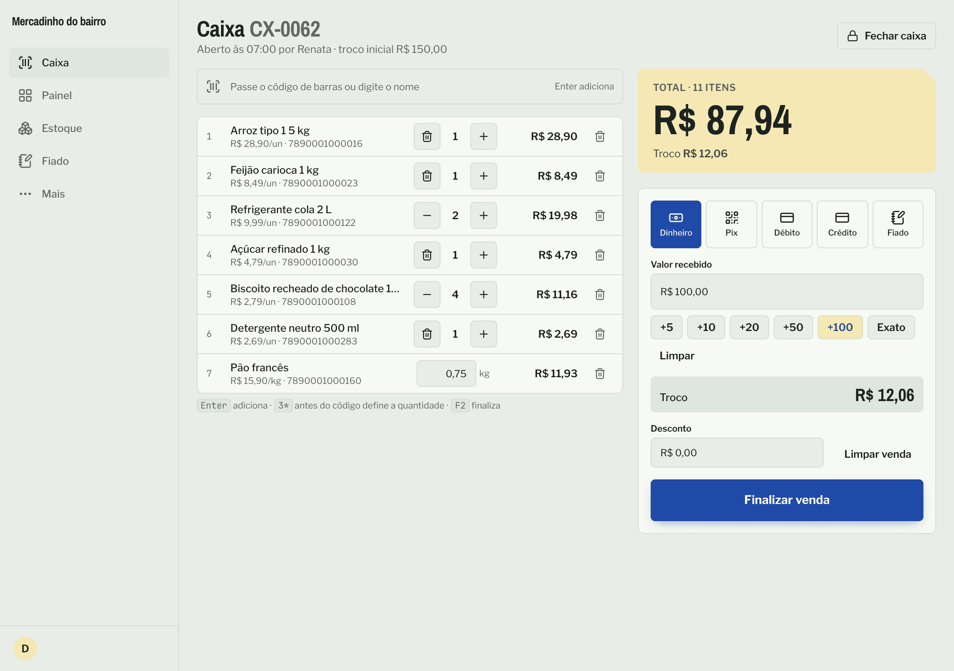The height and width of the screenshot is (671, 954).
Task: Click the Valor recebido input field
Action: point(787,292)
